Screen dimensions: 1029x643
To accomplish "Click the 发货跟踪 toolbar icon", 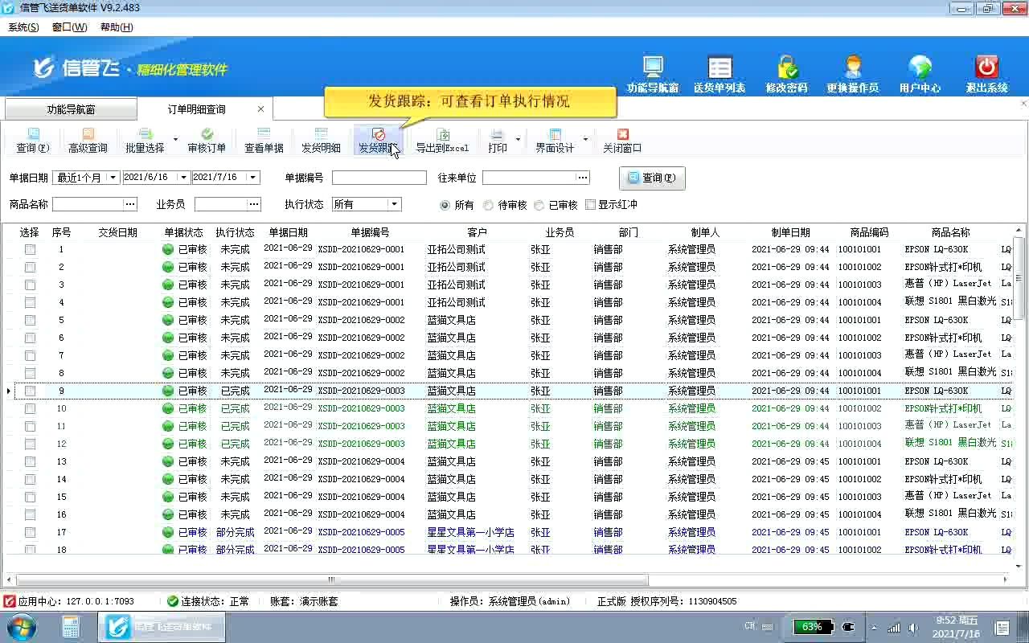I will [x=378, y=141].
